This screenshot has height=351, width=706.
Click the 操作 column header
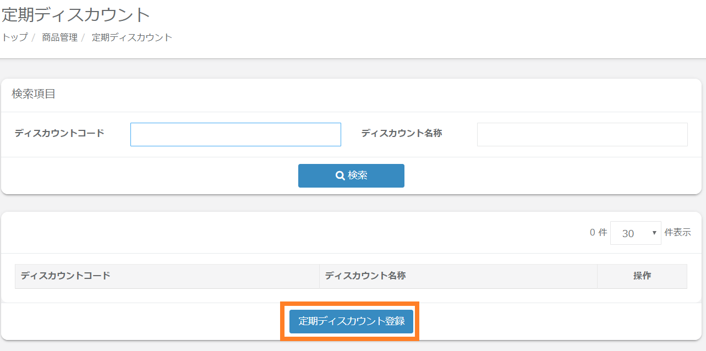(642, 276)
